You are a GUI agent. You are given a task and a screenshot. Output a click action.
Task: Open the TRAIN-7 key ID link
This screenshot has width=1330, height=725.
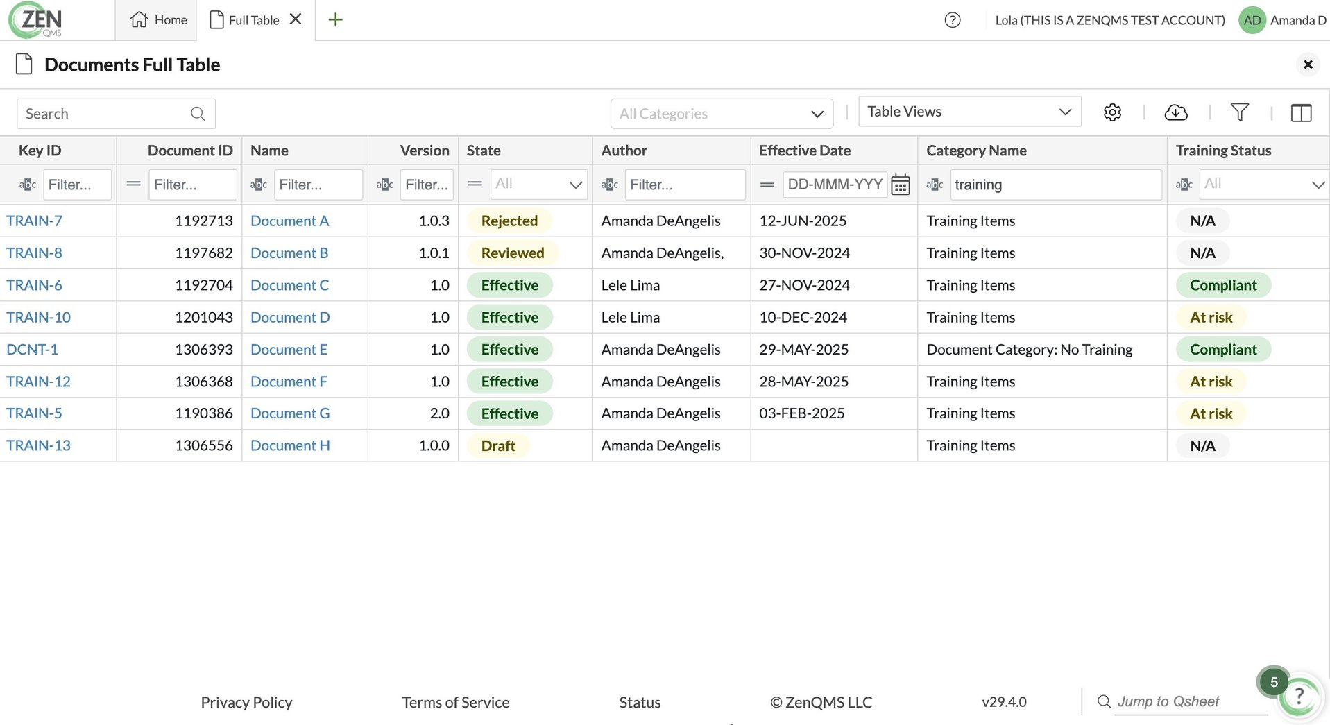34,221
